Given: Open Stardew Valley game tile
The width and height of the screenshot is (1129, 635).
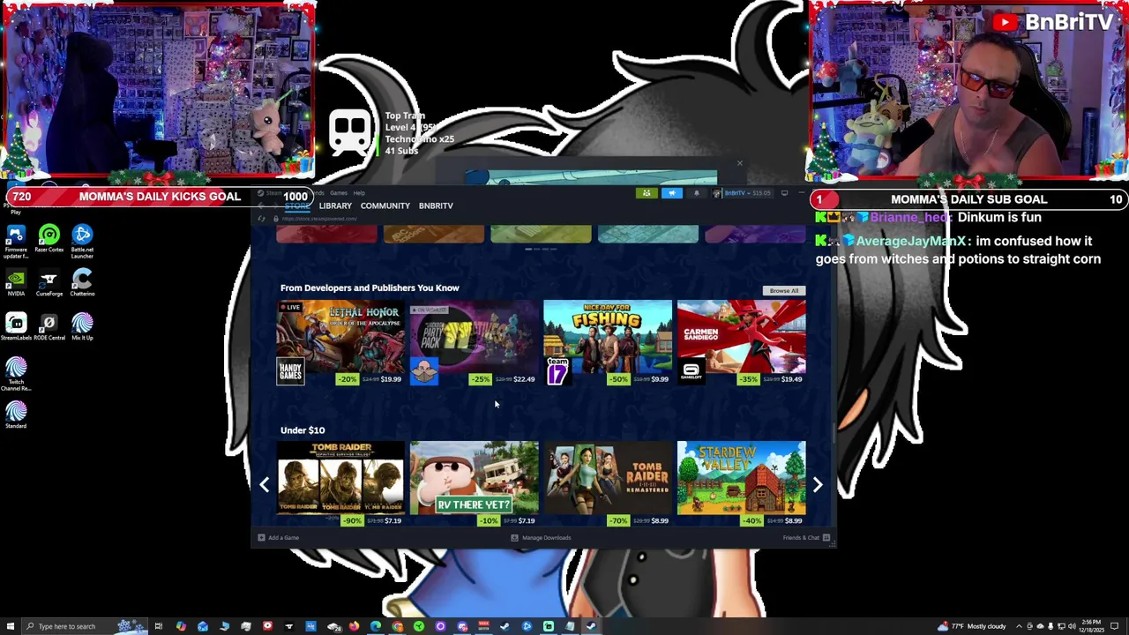Looking at the screenshot, I should coord(742,483).
